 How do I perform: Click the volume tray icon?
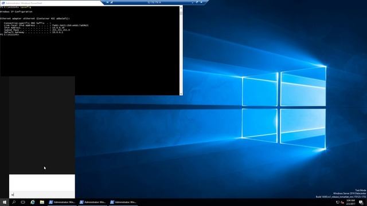342,202
